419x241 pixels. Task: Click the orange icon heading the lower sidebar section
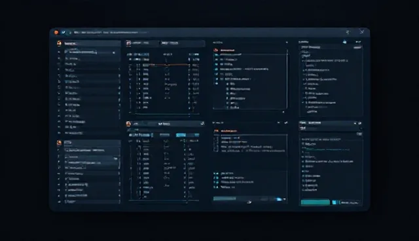(59, 143)
